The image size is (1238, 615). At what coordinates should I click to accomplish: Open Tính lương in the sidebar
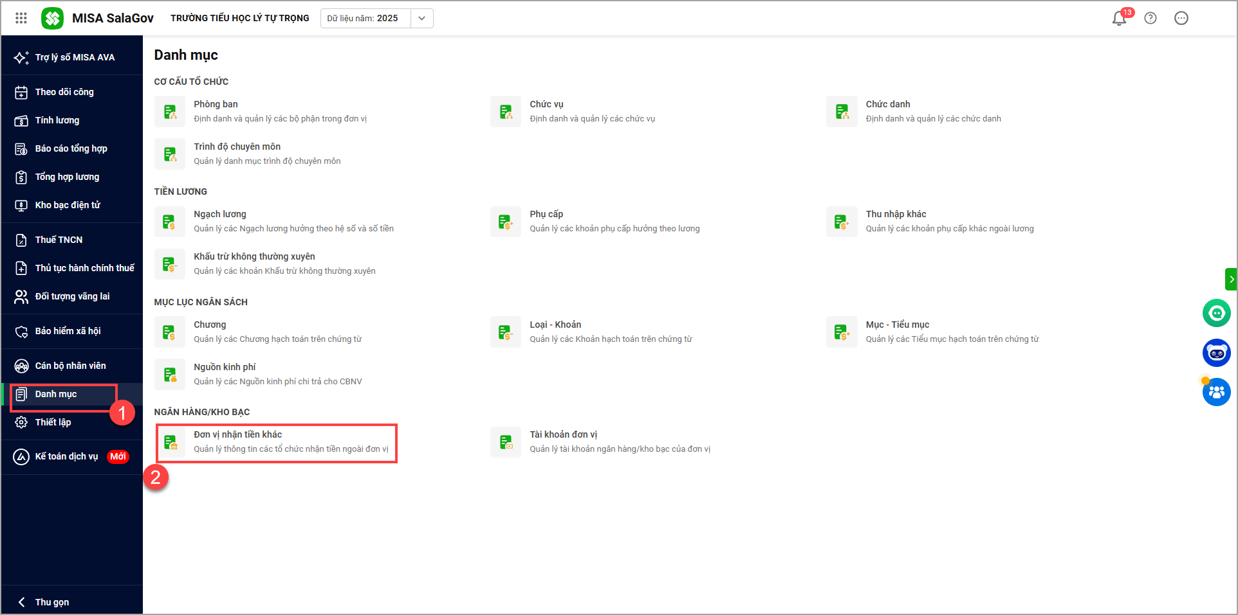57,120
